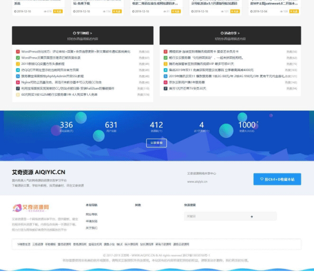
Task: Click the 412 resource count statistic
Action: [157, 125]
